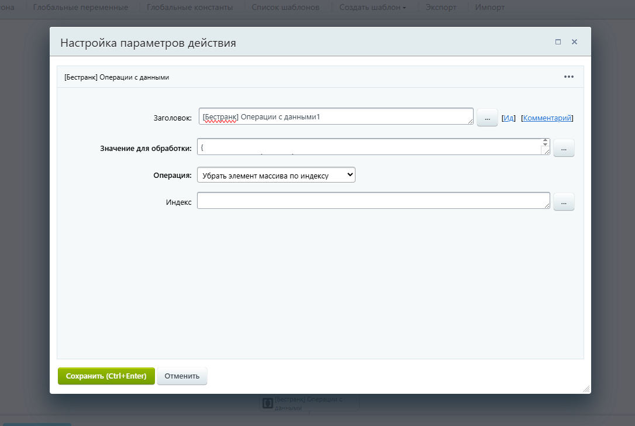Save with the Сохранить (Ctrl+Enter) button

[x=106, y=376]
